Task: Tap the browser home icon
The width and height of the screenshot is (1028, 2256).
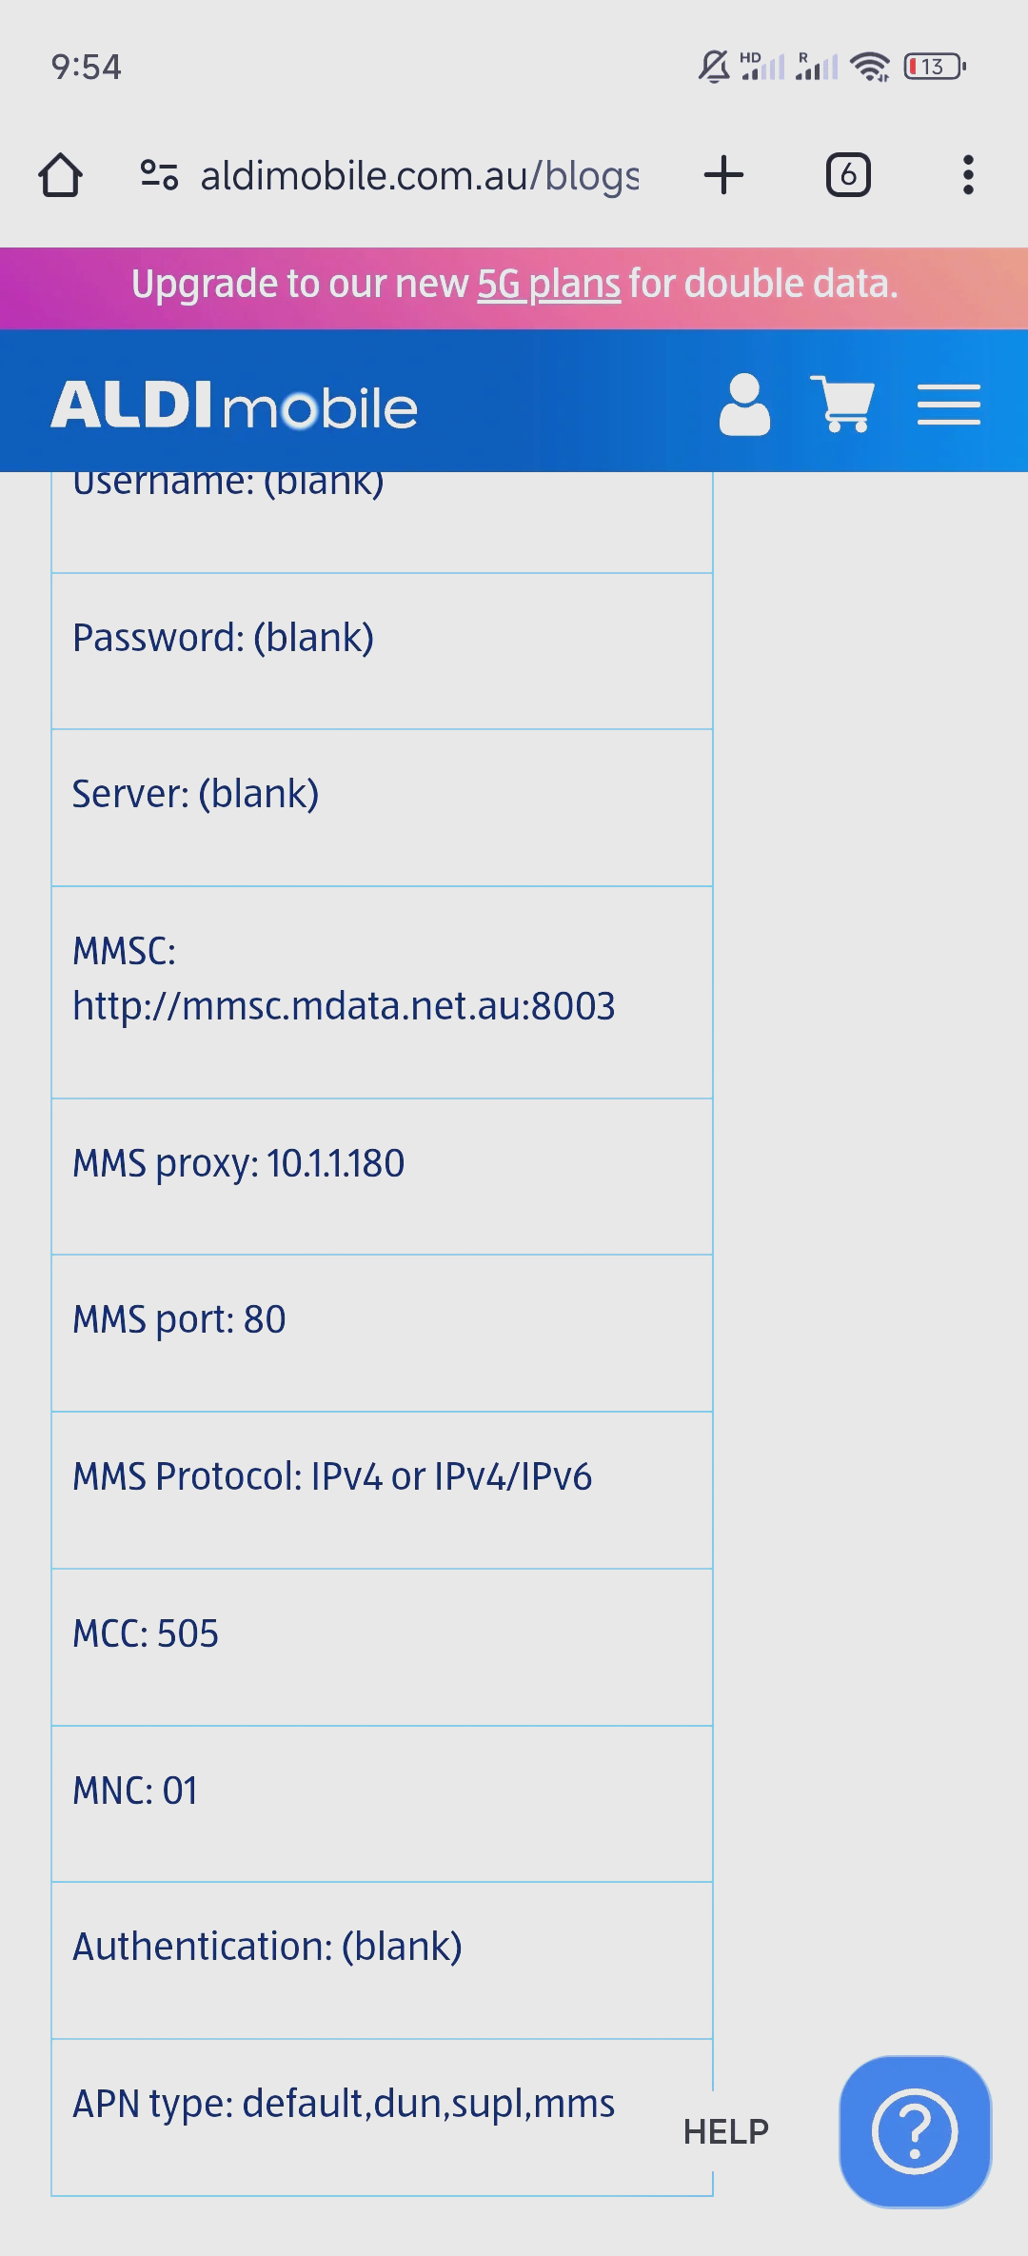Action: click(x=60, y=175)
